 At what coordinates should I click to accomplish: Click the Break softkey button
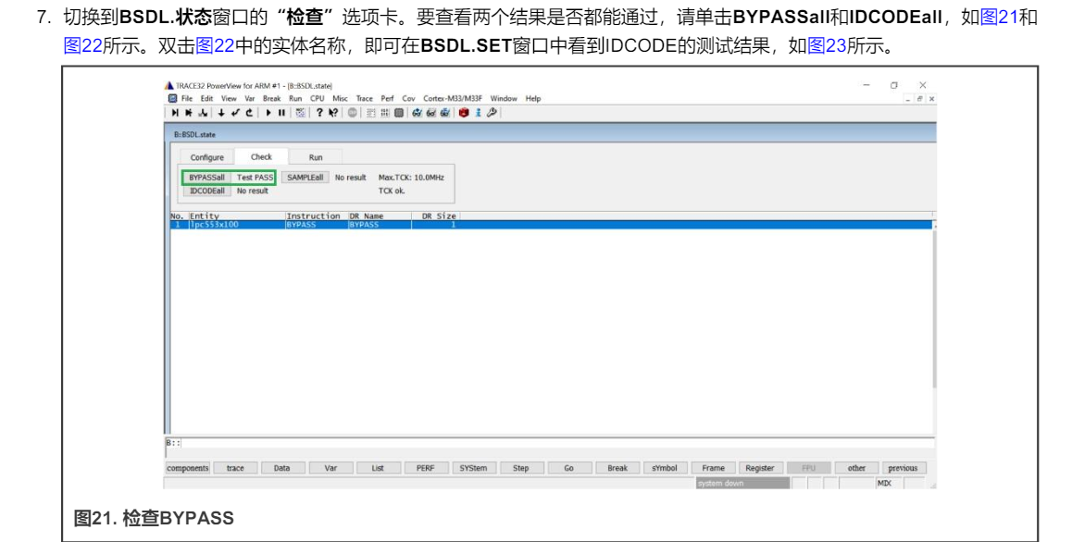coord(617,468)
